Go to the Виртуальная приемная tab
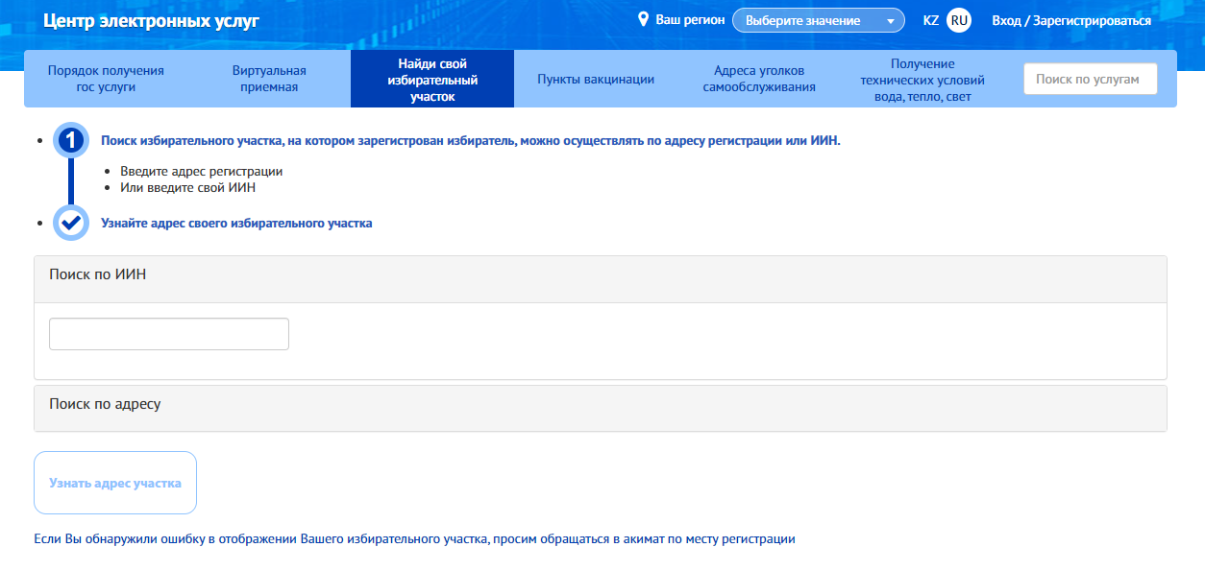Image resolution: width=1205 pixels, height=571 pixels. pyautogui.click(x=269, y=79)
